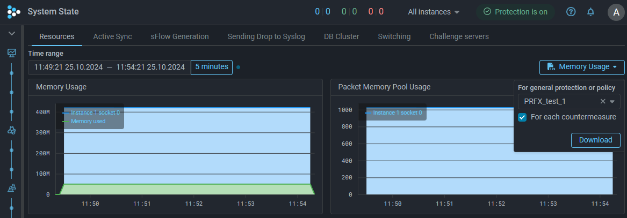Viewport: 627px width, 218px height.
Task: Click the '5 minutes' time range button
Action: pos(212,67)
